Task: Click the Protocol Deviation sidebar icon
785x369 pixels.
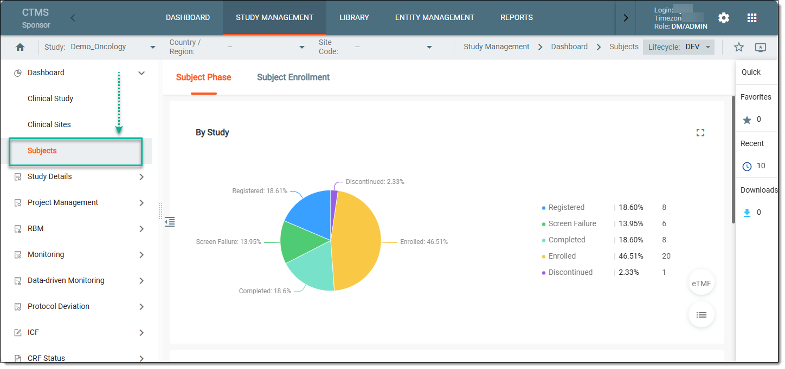Action: click(18, 307)
